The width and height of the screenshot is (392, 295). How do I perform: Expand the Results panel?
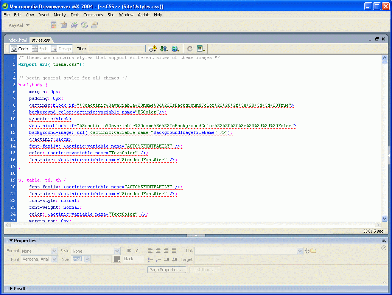11,289
